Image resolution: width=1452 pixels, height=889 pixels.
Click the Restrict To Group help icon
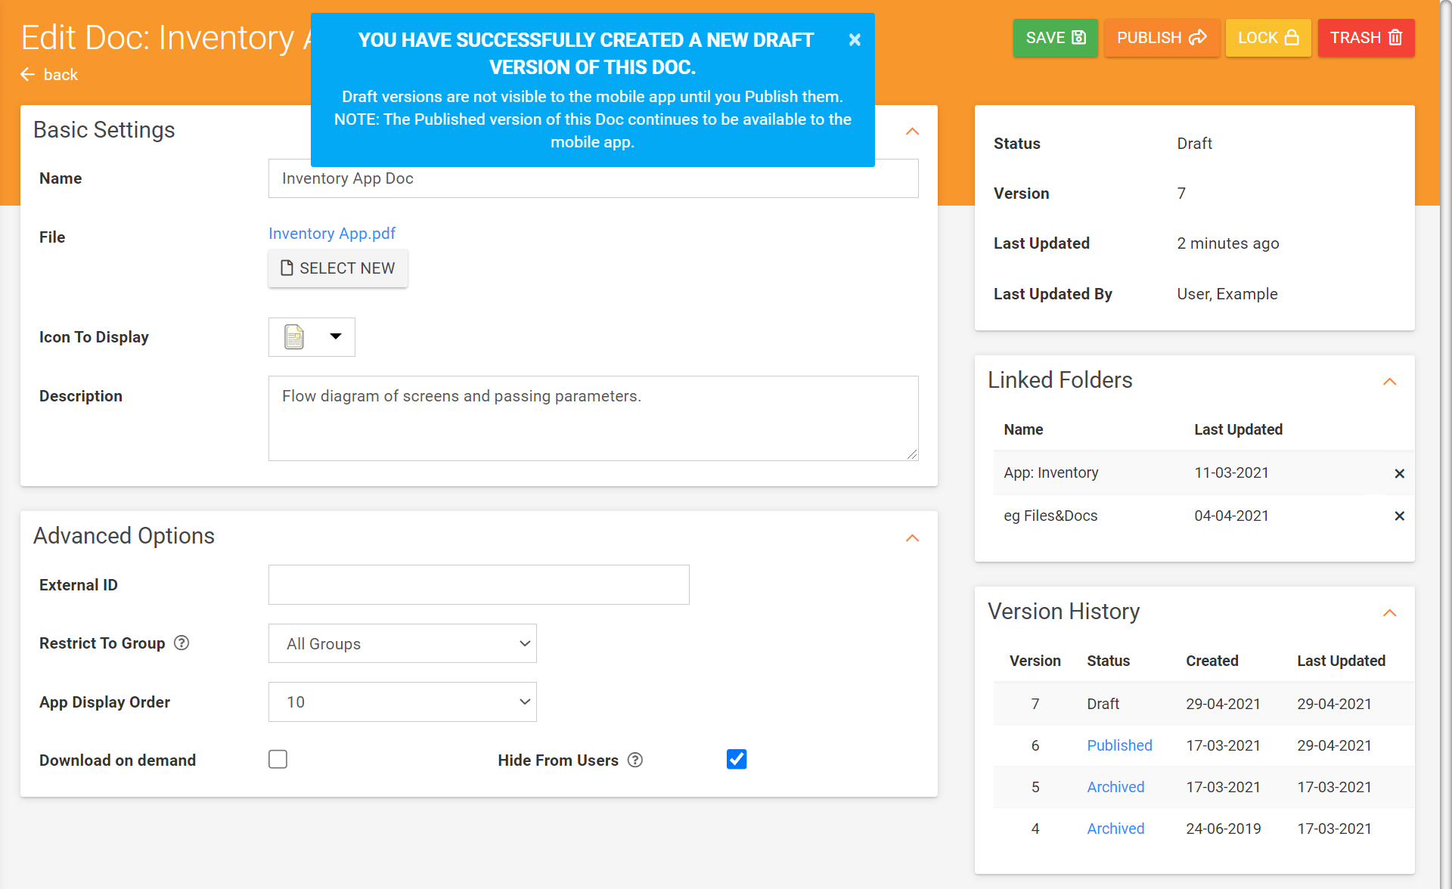point(181,643)
